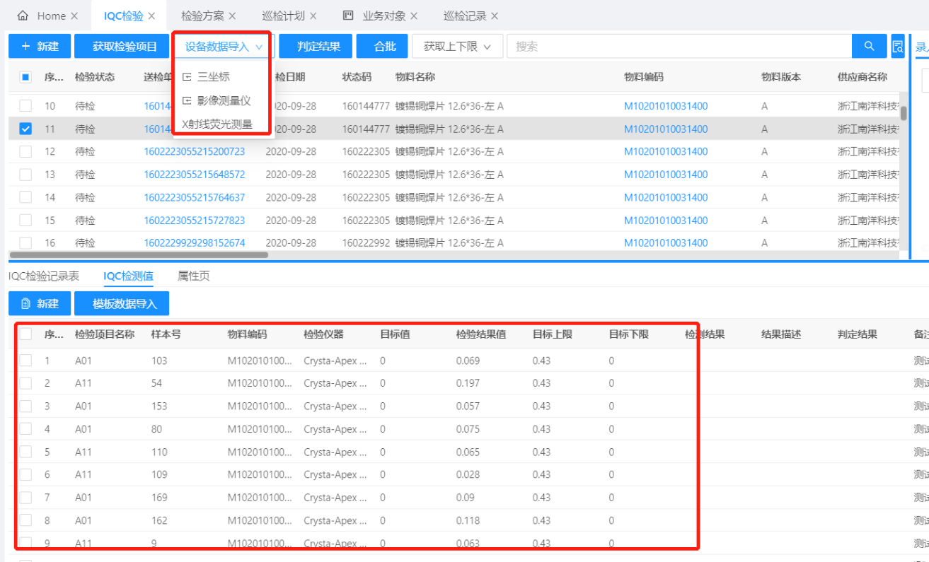
Task: Open inspection order link 1602223055215727823
Action: pos(195,221)
